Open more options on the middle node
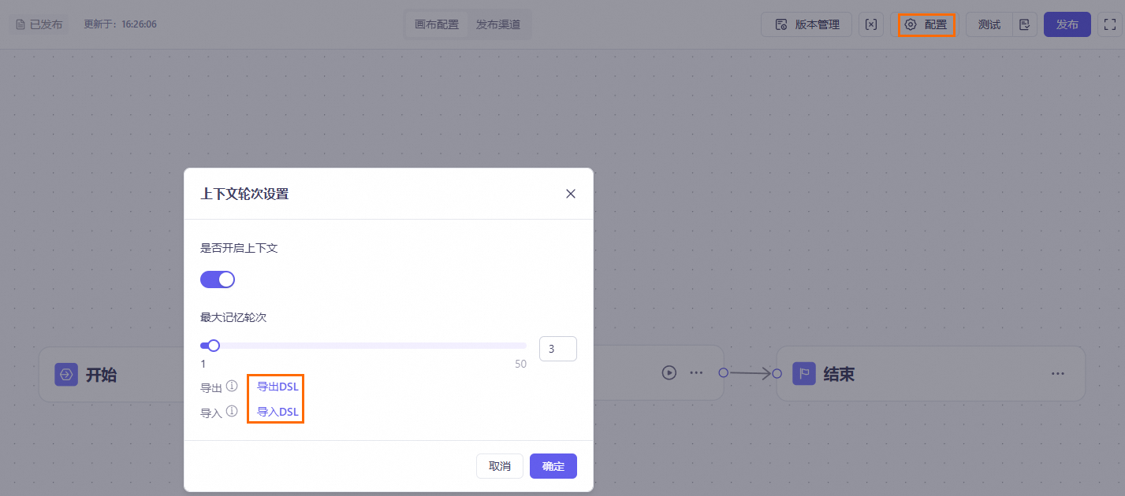The width and height of the screenshot is (1125, 496). 696,373
